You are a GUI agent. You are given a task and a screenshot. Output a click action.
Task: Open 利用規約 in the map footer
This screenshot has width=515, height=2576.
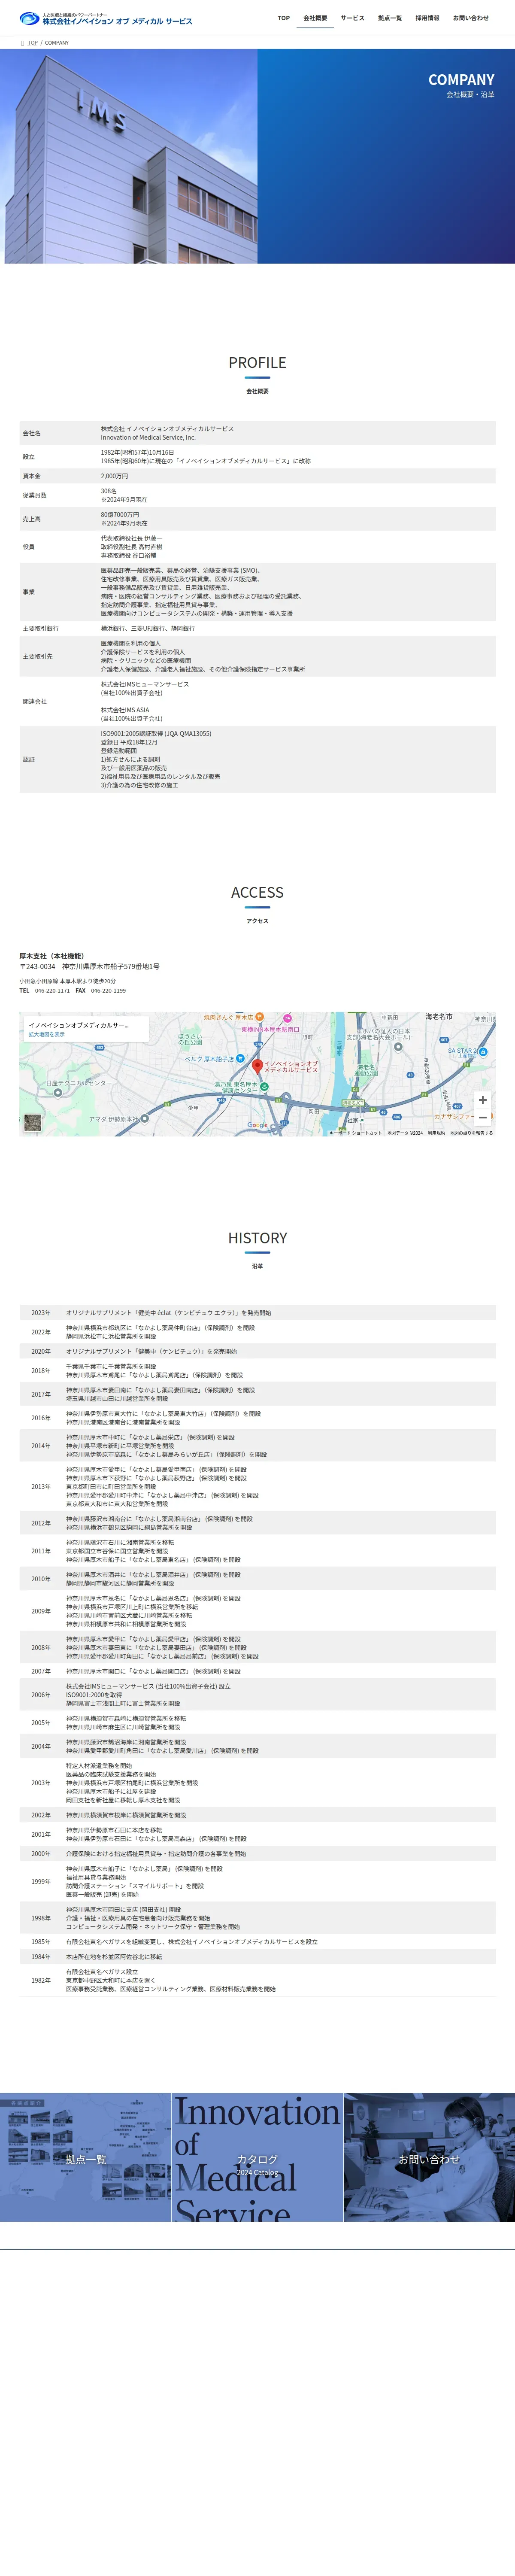point(436,1133)
